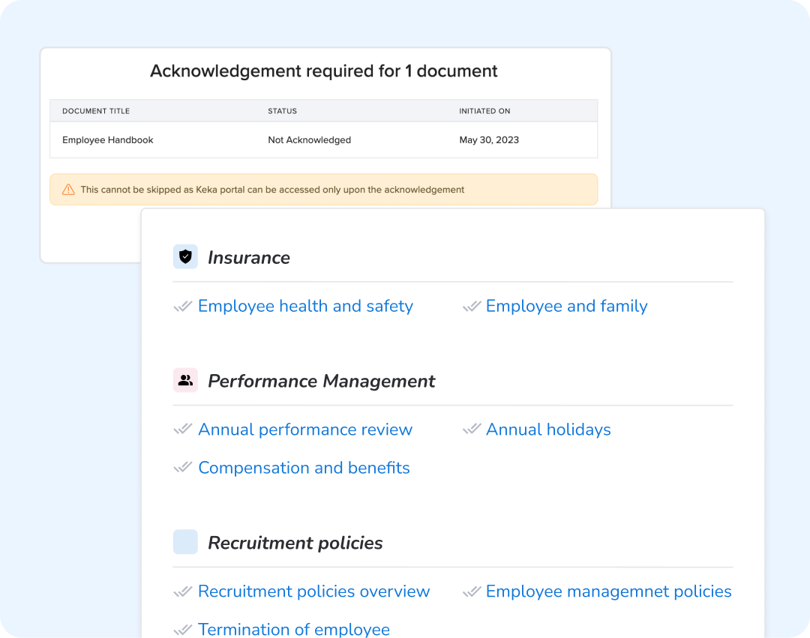
Task: Open Employee and family link
Action: coord(567,306)
